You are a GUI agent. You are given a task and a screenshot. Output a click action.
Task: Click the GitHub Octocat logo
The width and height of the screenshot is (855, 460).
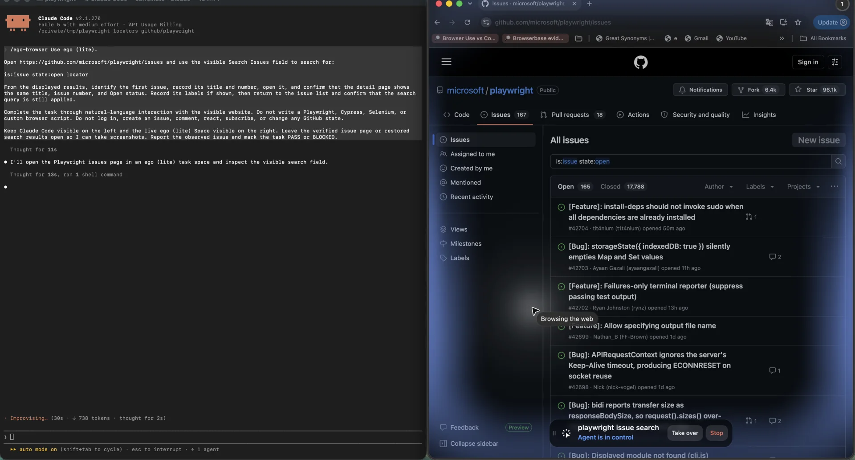[x=641, y=62]
